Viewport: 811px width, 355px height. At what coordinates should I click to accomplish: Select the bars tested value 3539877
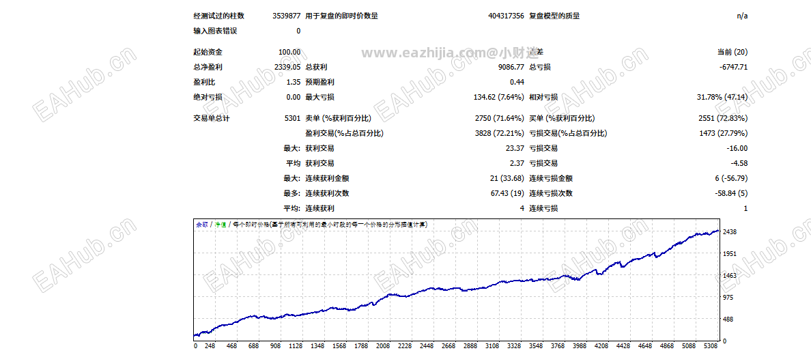[287, 16]
